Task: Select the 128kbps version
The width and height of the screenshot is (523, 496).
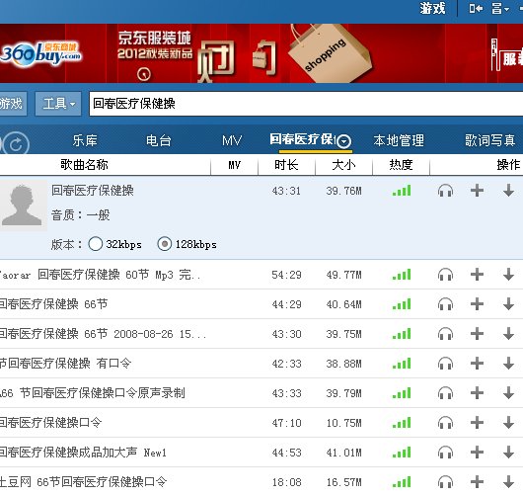Action: [165, 244]
